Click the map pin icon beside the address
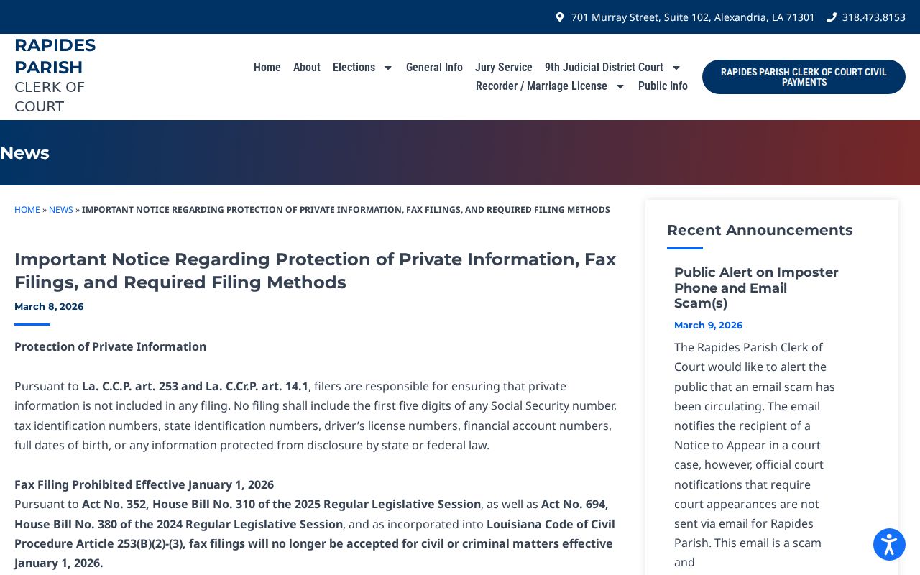Image resolution: width=920 pixels, height=575 pixels. [560, 17]
